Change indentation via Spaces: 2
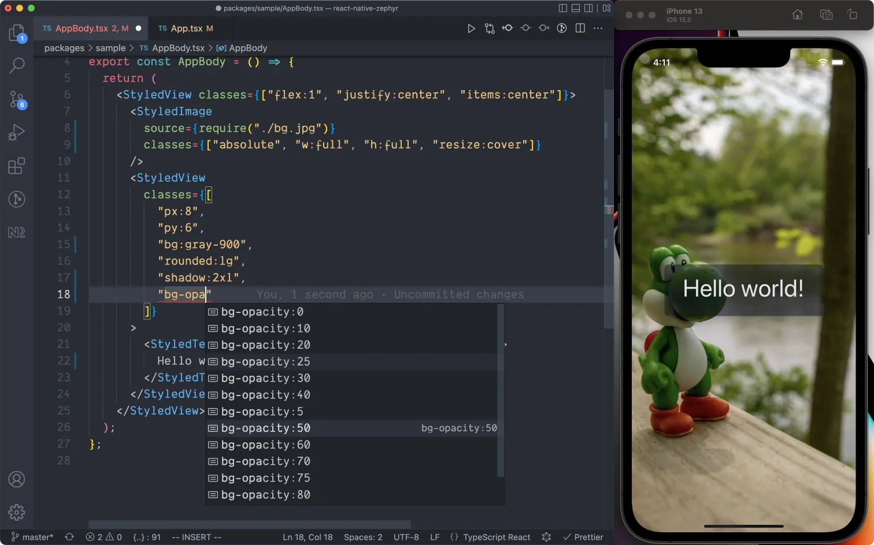 tap(363, 537)
